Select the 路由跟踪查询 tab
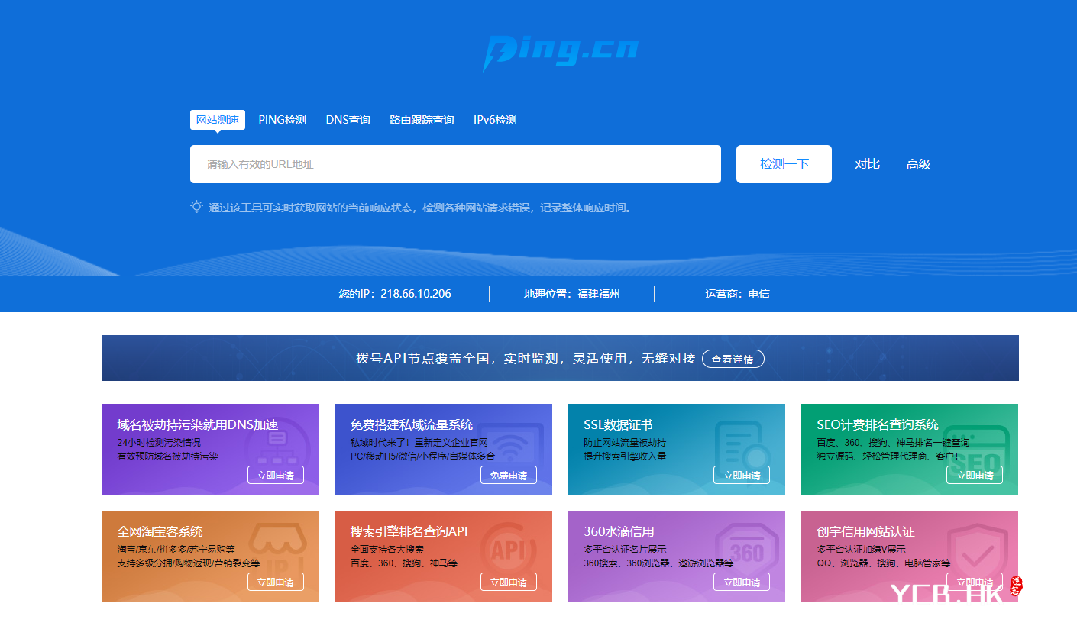 (x=422, y=120)
